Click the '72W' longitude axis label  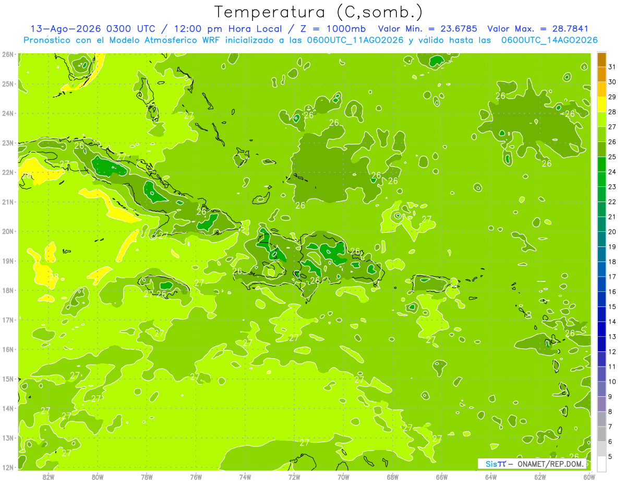click(x=294, y=477)
